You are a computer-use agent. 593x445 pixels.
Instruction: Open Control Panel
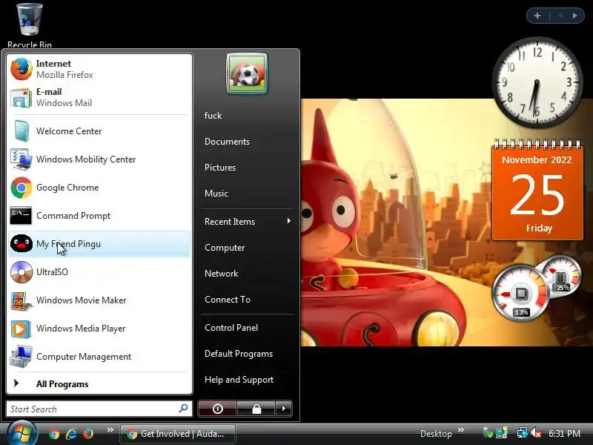[x=248, y=328]
